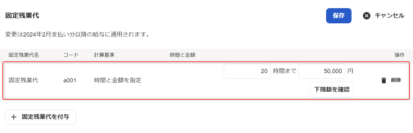413x133 pixels.
Task: Select the 固定残業代を付与 button
Action: tap(41, 117)
